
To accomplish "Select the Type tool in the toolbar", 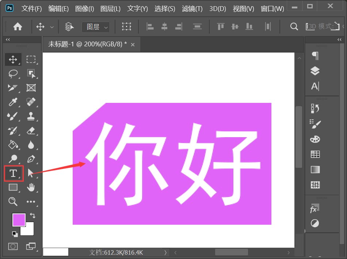I will coord(13,174).
